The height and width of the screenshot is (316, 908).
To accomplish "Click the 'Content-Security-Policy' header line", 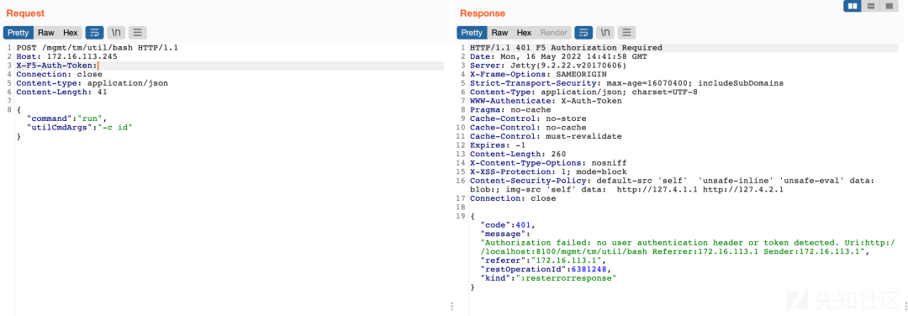I will [672, 185].
